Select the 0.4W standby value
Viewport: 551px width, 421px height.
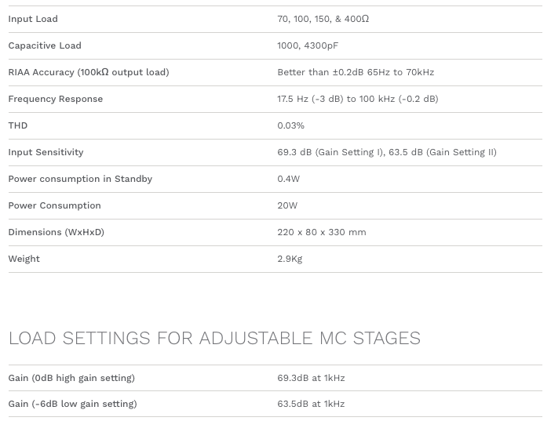point(288,179)
